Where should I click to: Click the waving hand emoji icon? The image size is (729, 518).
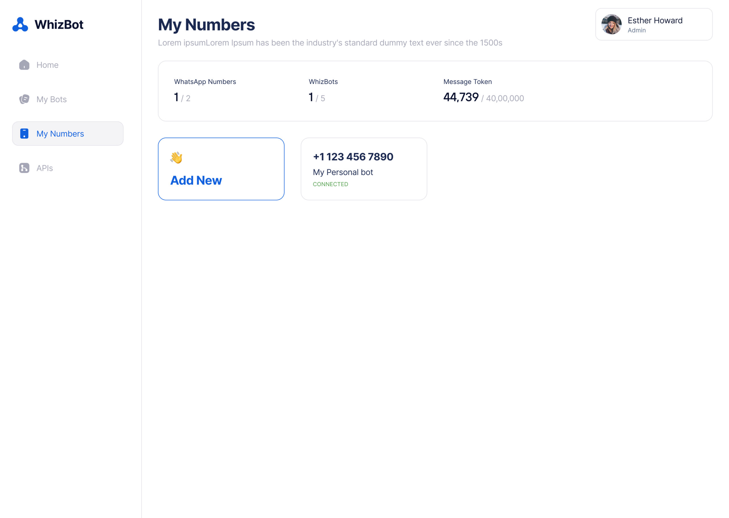tap(176, 158)
